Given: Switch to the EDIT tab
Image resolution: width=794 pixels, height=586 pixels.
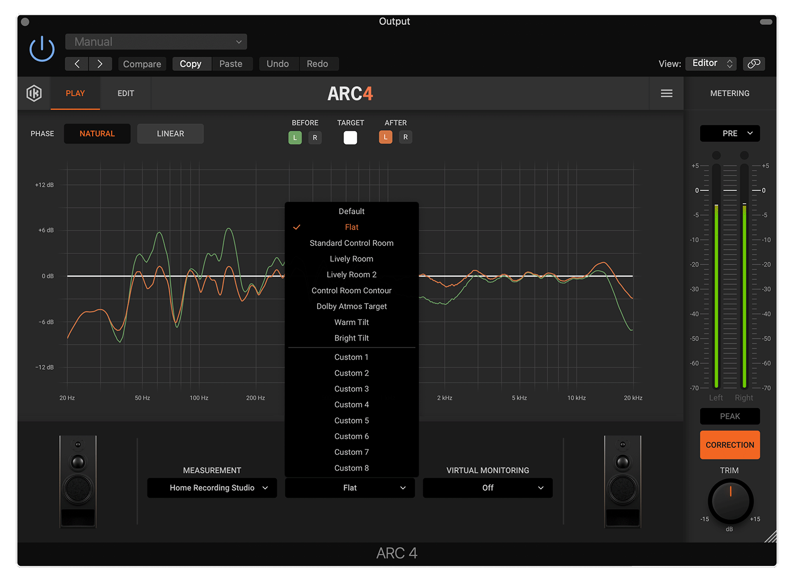Looking at the screenshot, I should pyautogui.click(x=125, y=93).
